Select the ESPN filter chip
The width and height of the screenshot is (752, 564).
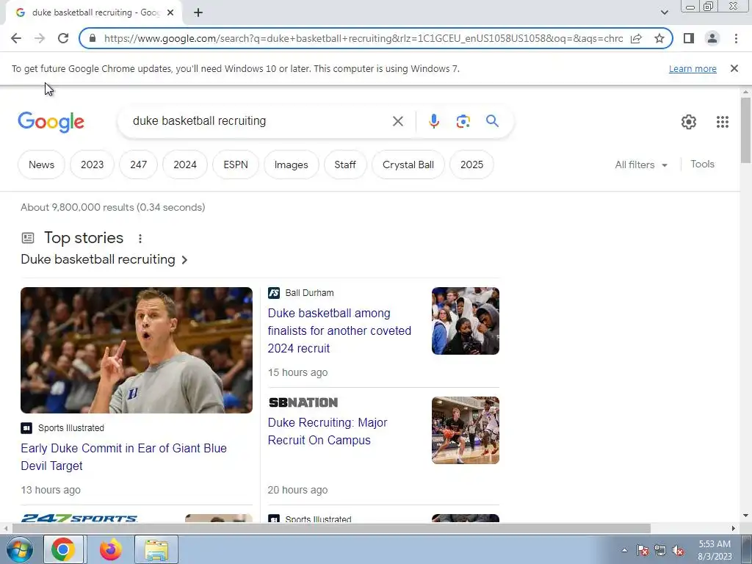click(x=236, y=164)
